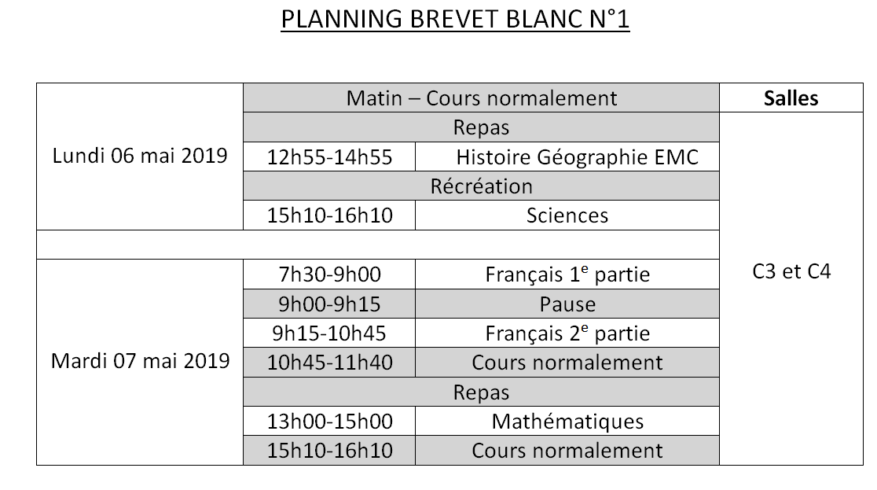
Task: Click the 7h30-9h00 time slot
Action: click(329, 274)
